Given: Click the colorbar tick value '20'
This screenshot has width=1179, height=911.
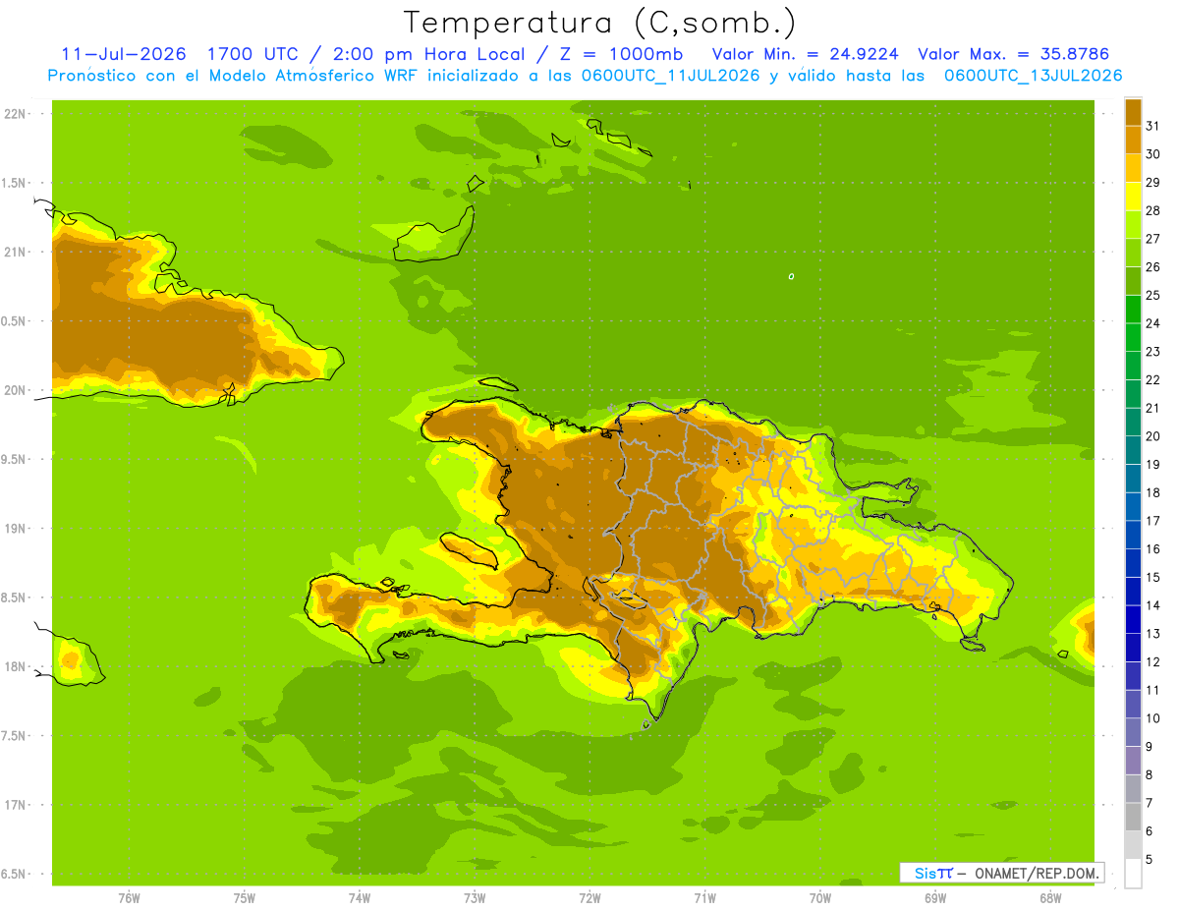Looking at the screenshot, I should pyautogui.click(x=1152, y=436).
